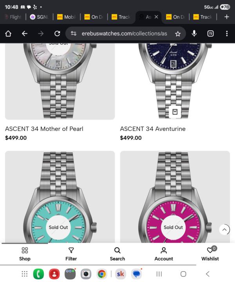
Task: Tap the scroll-to-top chevron button
Action: pyautogui.click(x=224, y=230)
